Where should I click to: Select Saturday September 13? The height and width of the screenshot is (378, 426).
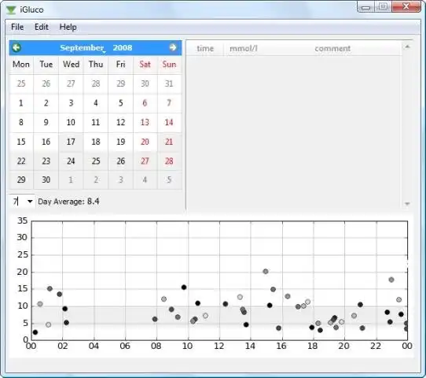[145, 122]
